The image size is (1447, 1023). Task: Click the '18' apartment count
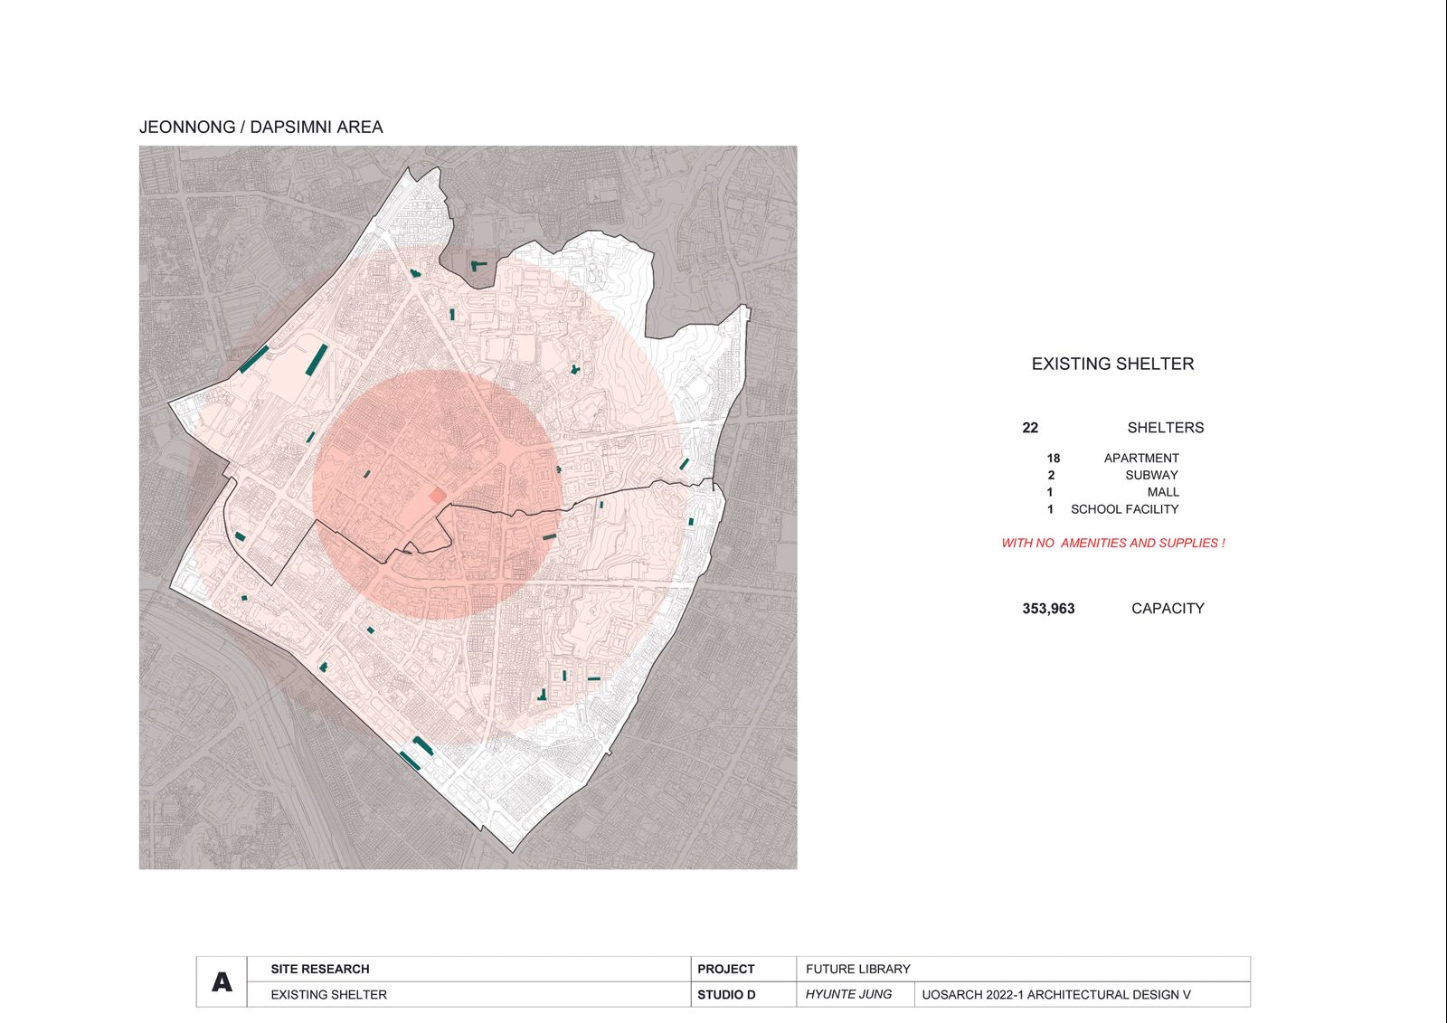click(x=1054, y=459)
